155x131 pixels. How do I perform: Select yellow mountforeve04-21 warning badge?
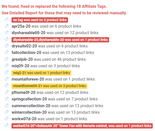[x=49, y=86]
